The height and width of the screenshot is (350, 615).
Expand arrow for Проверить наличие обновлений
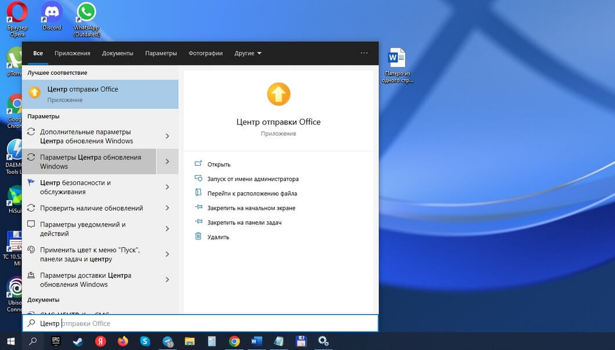[168, 207]
